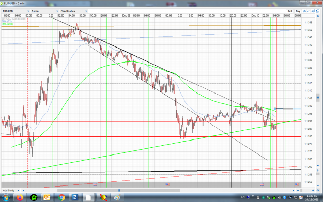Select the trend line drawing tool

[309, 11]
